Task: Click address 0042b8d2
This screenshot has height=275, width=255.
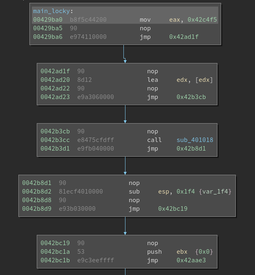Action: 37,192
